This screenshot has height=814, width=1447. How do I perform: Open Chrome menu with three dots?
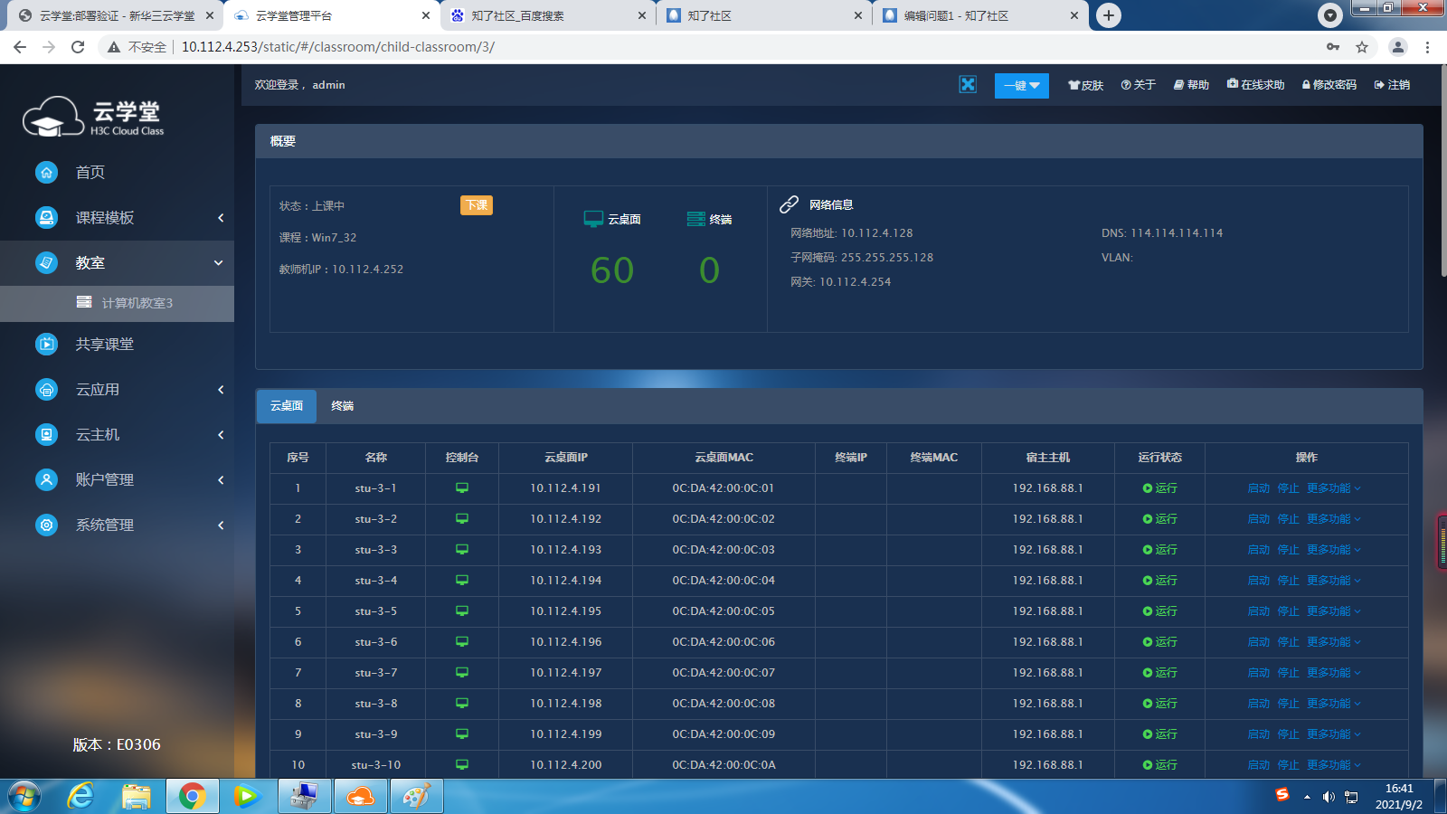pyautogui.click(x=1427, y=47)
